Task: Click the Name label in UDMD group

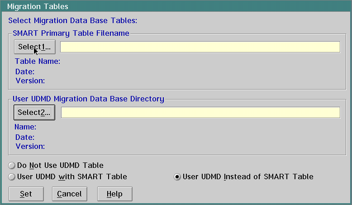Action: pyautogui.click(x=25, y=127)
